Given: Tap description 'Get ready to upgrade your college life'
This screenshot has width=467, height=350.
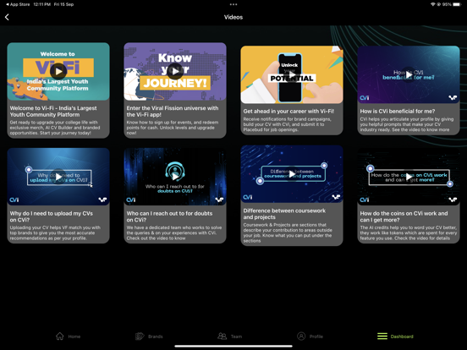Looking at the screenshot, I should point(55,128).
